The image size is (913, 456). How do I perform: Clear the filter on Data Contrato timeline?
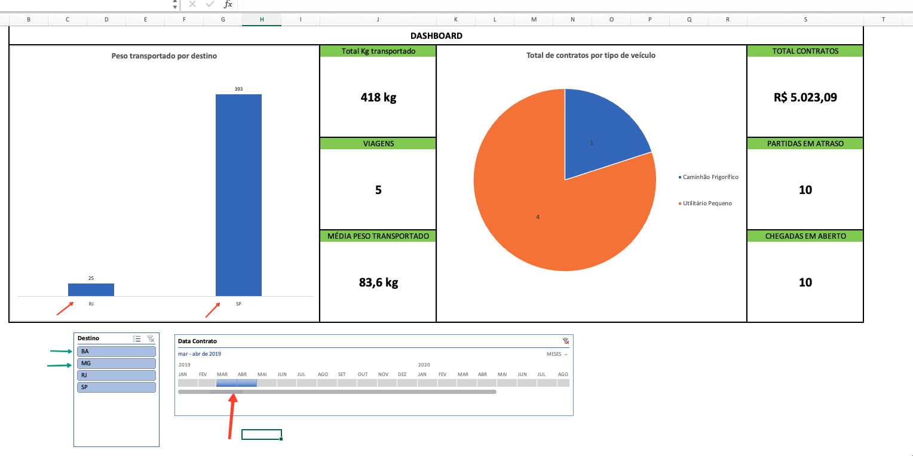[565, 341]
